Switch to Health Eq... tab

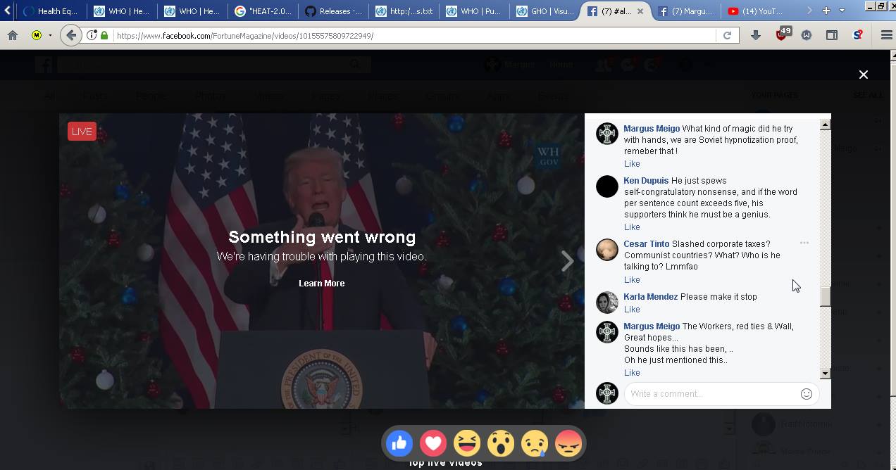tap(51, 11)
